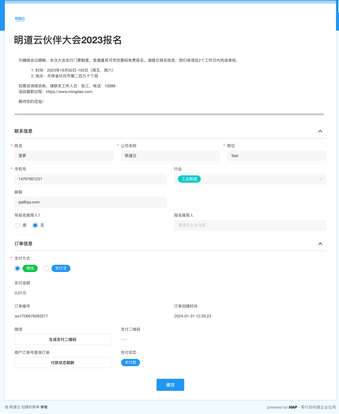The height and width of the screenshot is (414, 339).
Task: Click the 报名推荐人 text field
Action: (250, 225)
